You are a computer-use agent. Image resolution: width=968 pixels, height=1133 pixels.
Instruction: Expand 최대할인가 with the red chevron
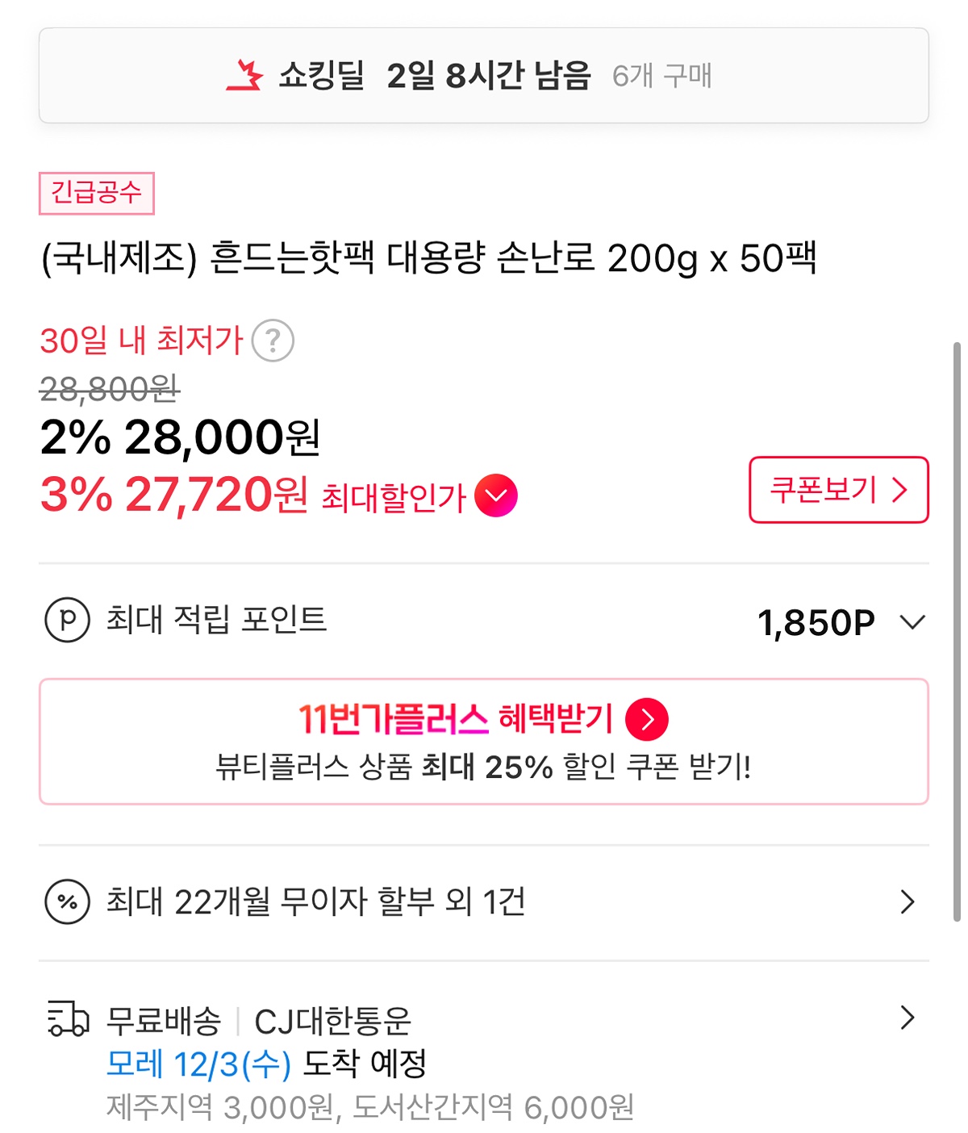pos(496,495)
